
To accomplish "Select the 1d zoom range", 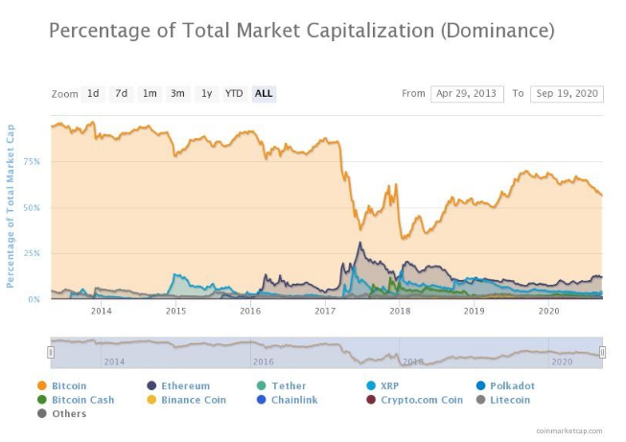I will [93, 94].
